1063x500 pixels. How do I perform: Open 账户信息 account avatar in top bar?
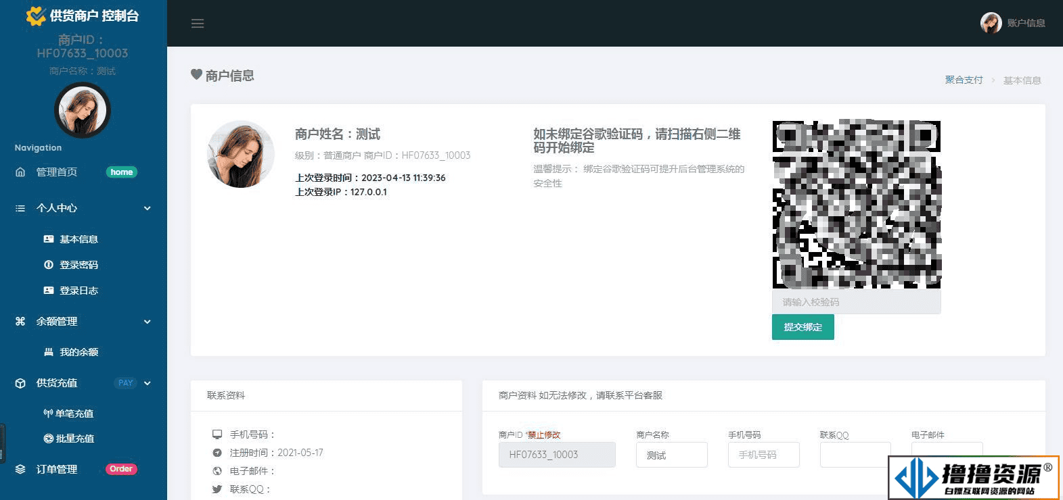[991, 23]
